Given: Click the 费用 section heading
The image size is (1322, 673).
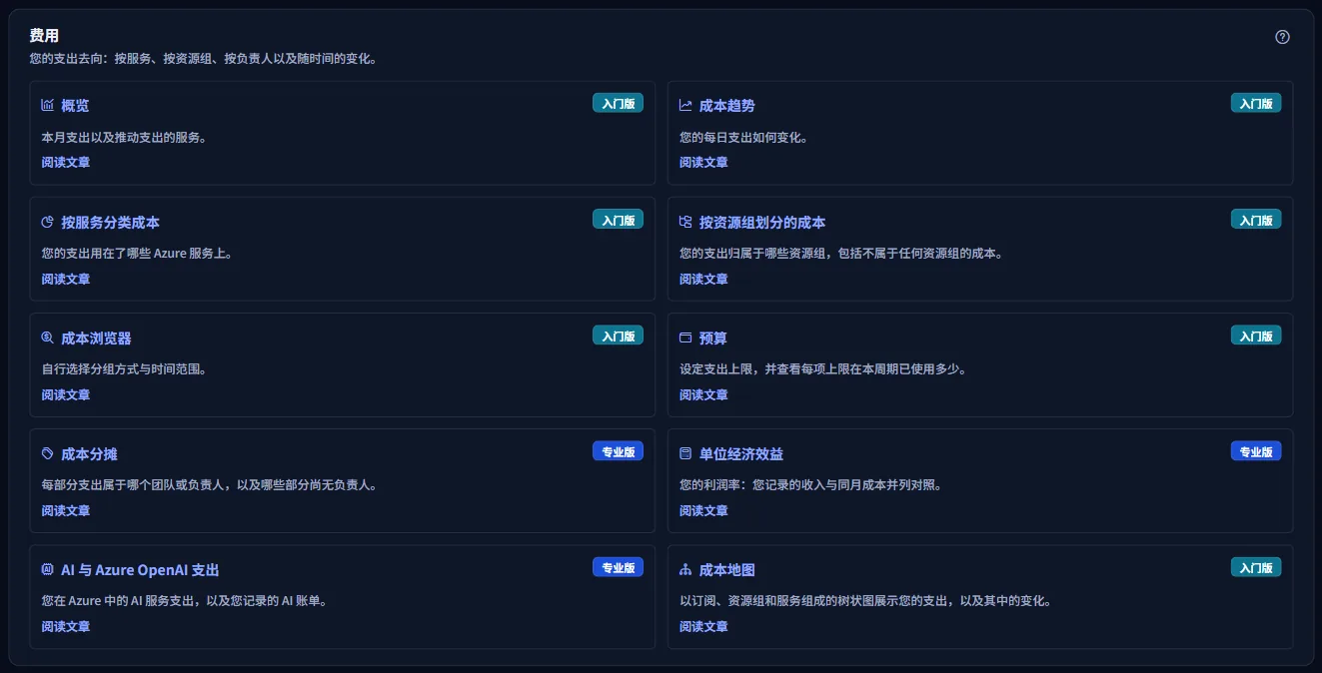Looking at the screenshot, I should [x=44, y=36].
